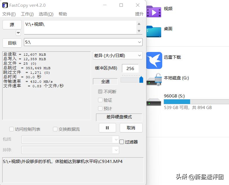Image resolution: width=229 pixels, height=185 pixels.
Task: Enable the 预计 estimate checkbox
Action: pos(100,108)
